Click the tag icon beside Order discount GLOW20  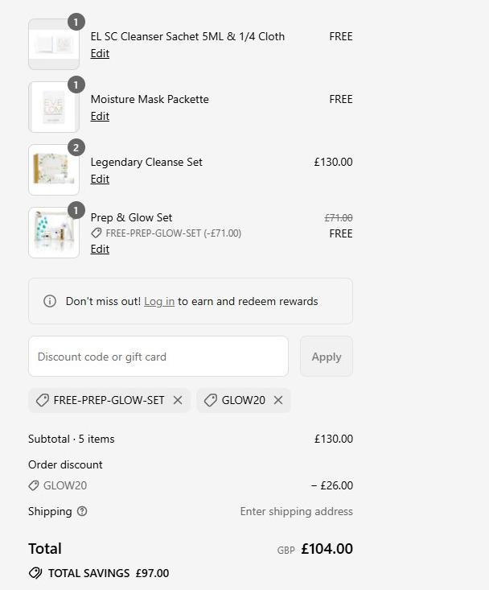point(34,485)
